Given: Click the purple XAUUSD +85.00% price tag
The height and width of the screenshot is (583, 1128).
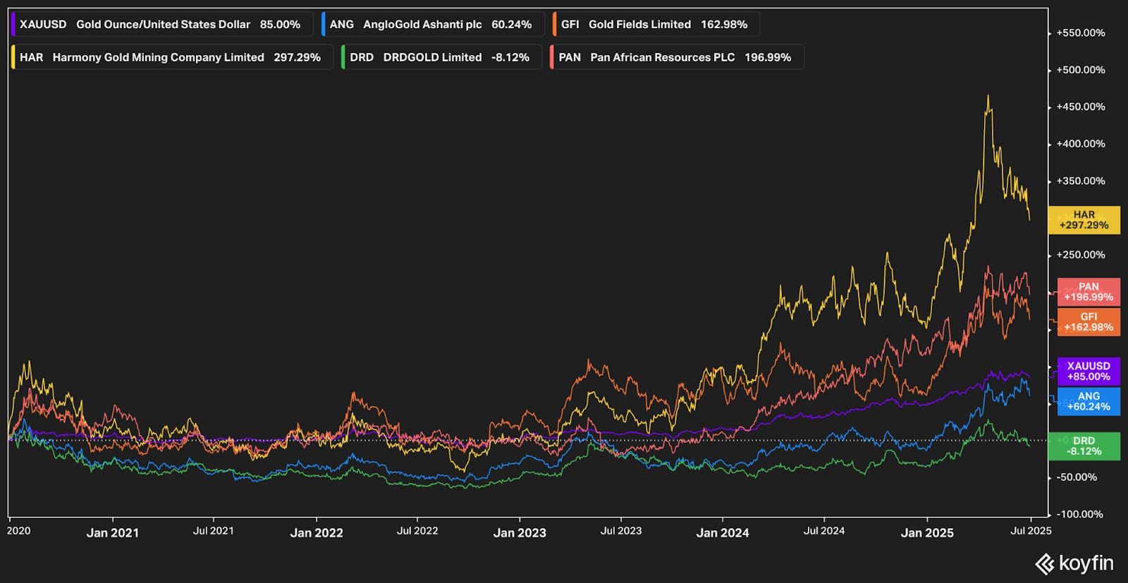Looking at the screenshot, I should tap(1089, 372).
